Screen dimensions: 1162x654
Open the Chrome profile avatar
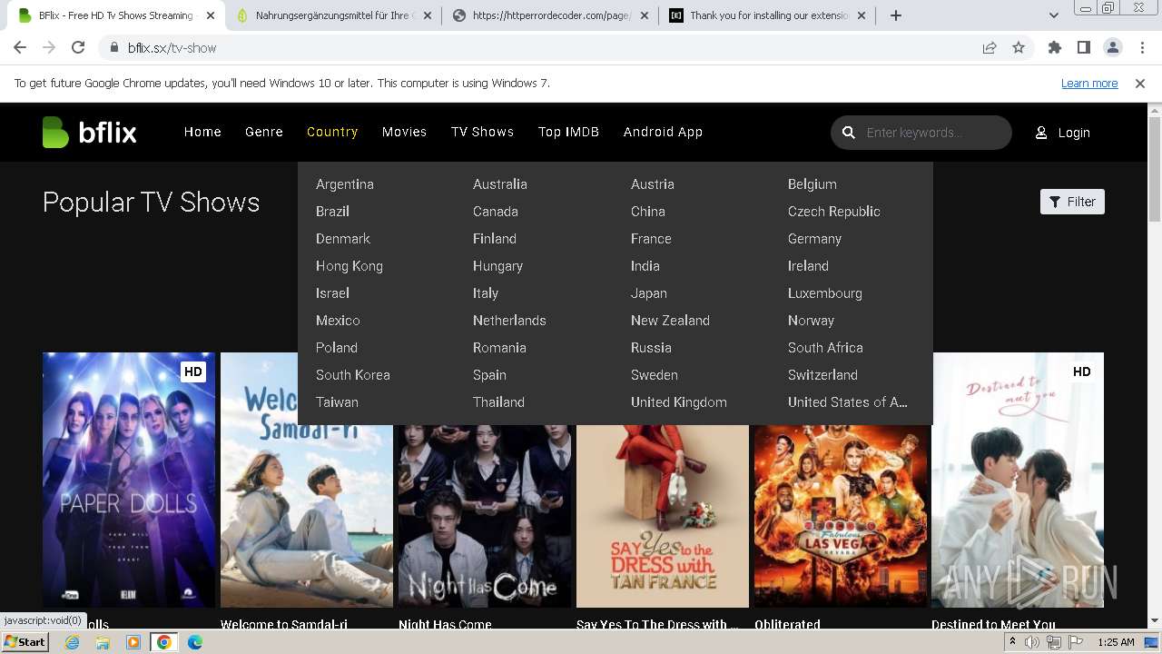click(1113, 48)
